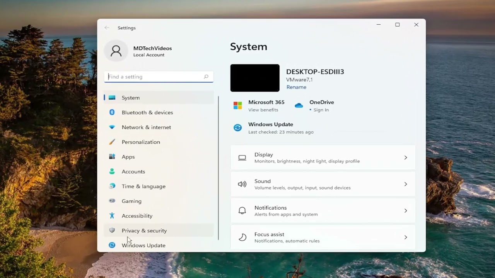Open Windows Update from the sidebar

coord(159,245)
